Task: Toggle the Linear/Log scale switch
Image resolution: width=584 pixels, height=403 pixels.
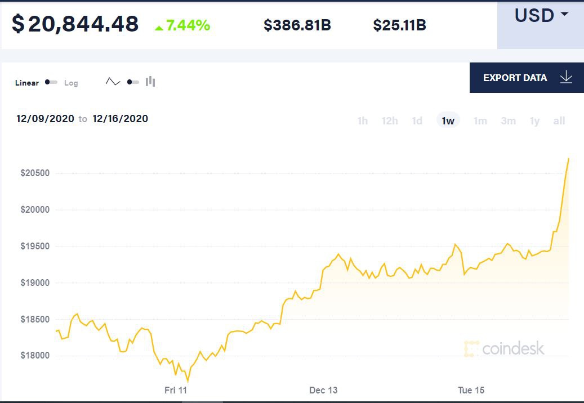Action: click(x=51, y=82)
